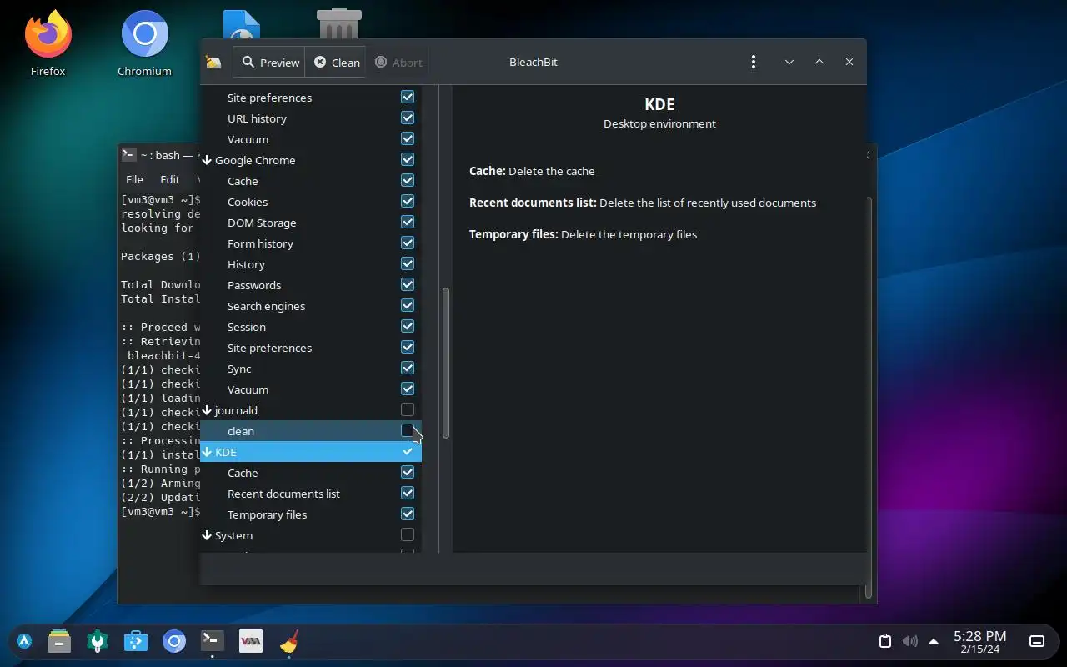Select the URL history row
Image resolution: width=1067 pixels, height=667 pixels.
(310, 118)
